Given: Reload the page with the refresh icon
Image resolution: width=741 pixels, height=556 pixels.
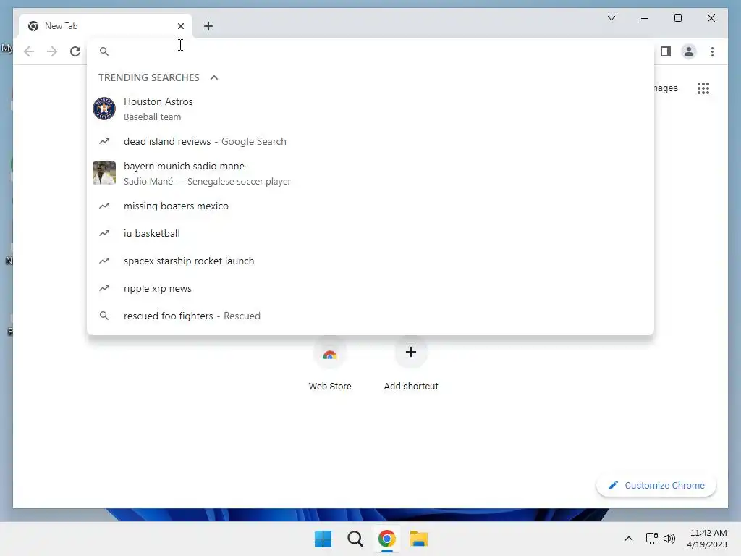Looking at the screenshot, I should [x=75, y=51].
